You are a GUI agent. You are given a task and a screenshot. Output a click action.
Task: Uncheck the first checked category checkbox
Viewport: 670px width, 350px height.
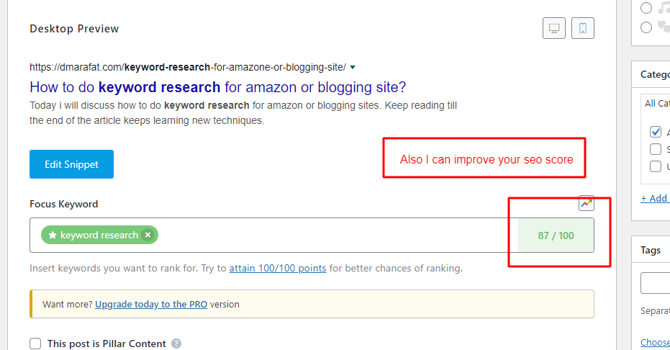[x=656, y=132]
